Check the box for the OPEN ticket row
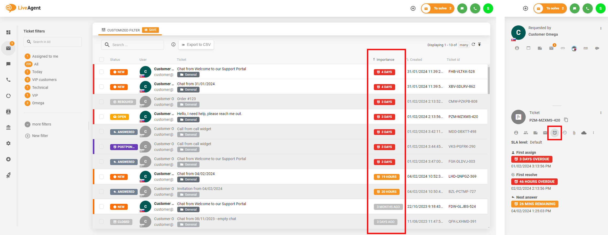Viewport: 608px width, 235px height. coord(101,117)
